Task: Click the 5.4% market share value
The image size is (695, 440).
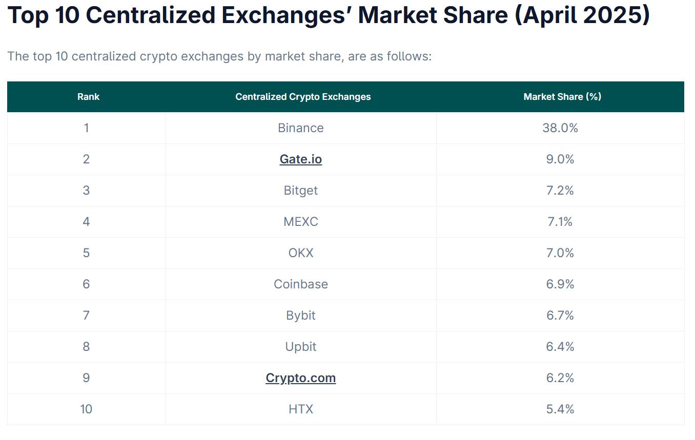Action: pos(560,409)
